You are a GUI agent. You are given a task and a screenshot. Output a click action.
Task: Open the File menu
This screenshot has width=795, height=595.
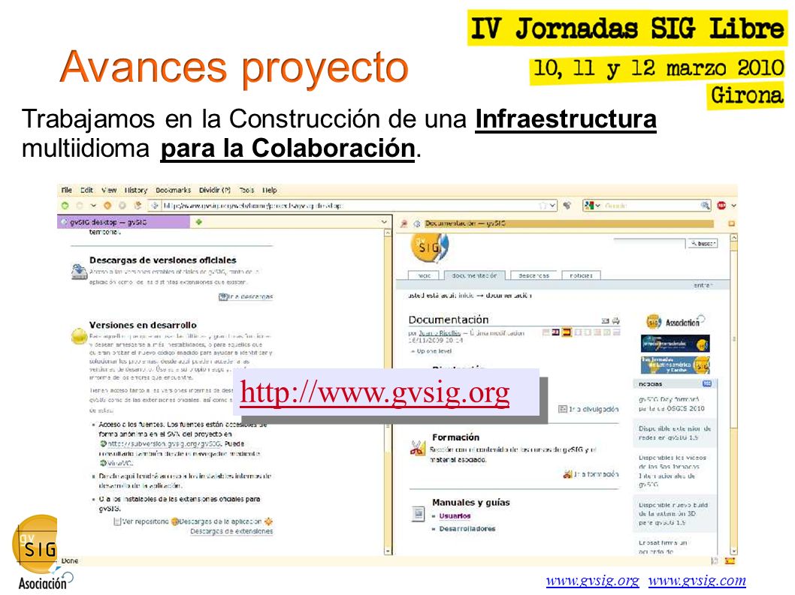[x=66, y=190]
